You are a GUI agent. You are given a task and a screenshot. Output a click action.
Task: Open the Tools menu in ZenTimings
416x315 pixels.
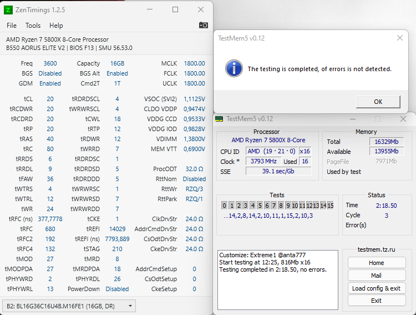33,26
